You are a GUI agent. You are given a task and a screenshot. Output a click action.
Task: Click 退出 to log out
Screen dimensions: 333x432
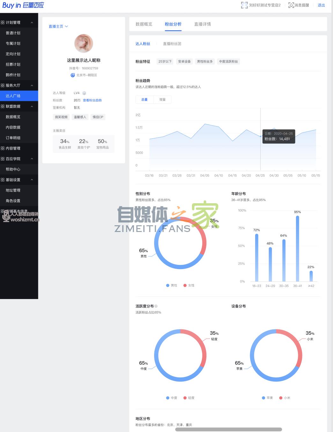(x=321, y=5)
